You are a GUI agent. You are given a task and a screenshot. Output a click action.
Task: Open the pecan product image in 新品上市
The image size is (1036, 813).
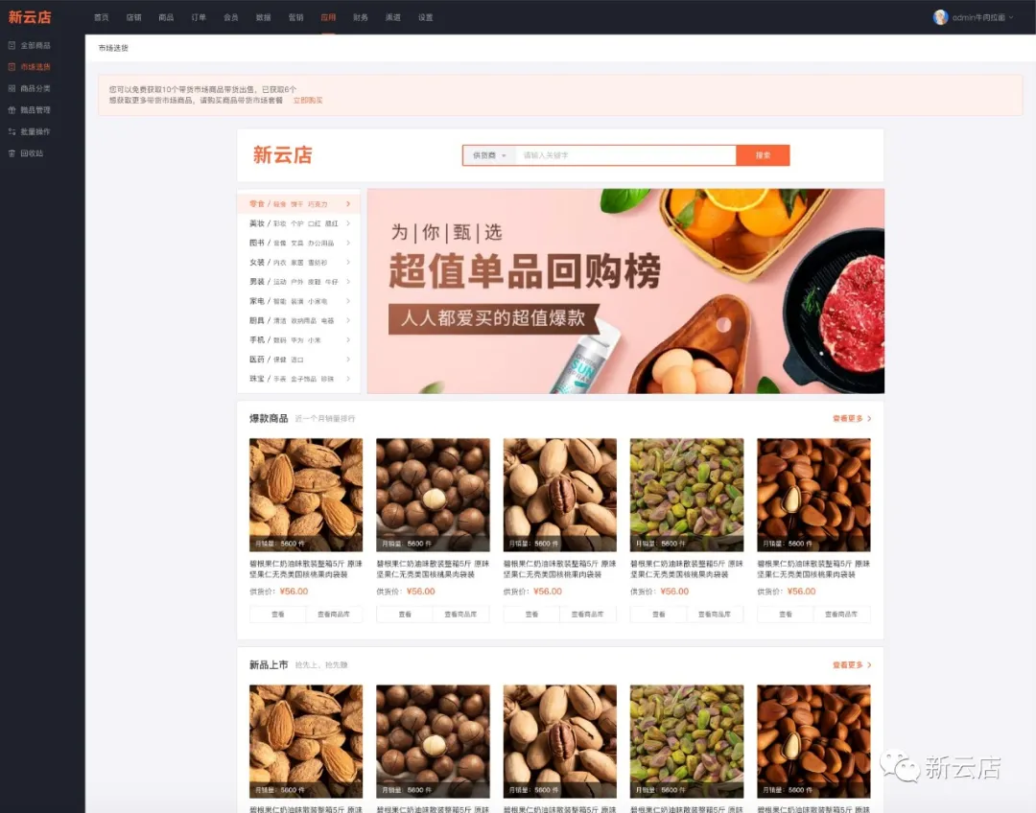559,741
